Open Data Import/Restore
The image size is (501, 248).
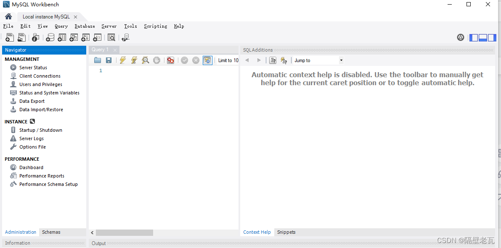(x=41, y=110)
